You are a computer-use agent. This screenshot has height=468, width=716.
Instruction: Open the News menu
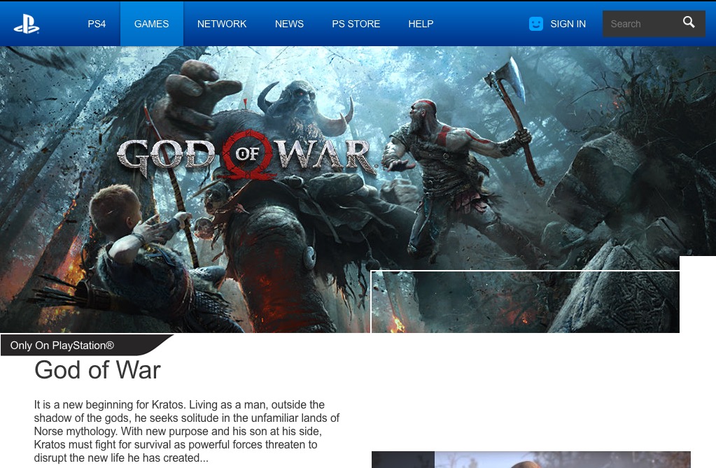[289, 24]
